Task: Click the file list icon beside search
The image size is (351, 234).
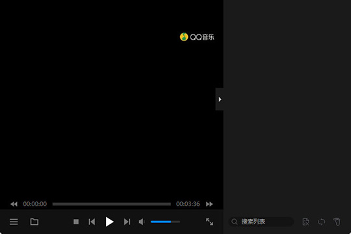Action: pyautogui.click(x=305, y=222)
